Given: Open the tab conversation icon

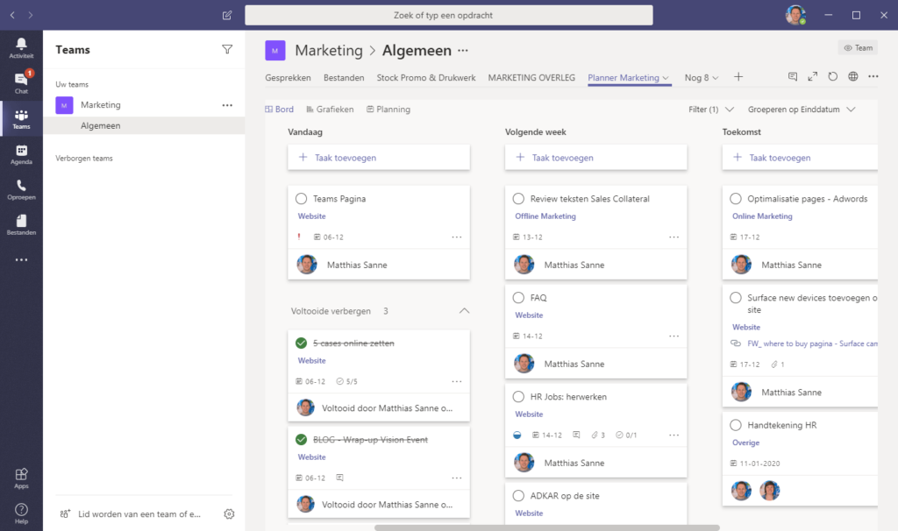Looking at the screenshot, I should click(x=793, y=77).
